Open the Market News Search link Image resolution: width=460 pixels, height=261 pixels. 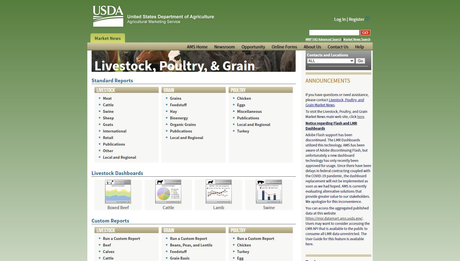pyautogui.click(x=357, y=39)
